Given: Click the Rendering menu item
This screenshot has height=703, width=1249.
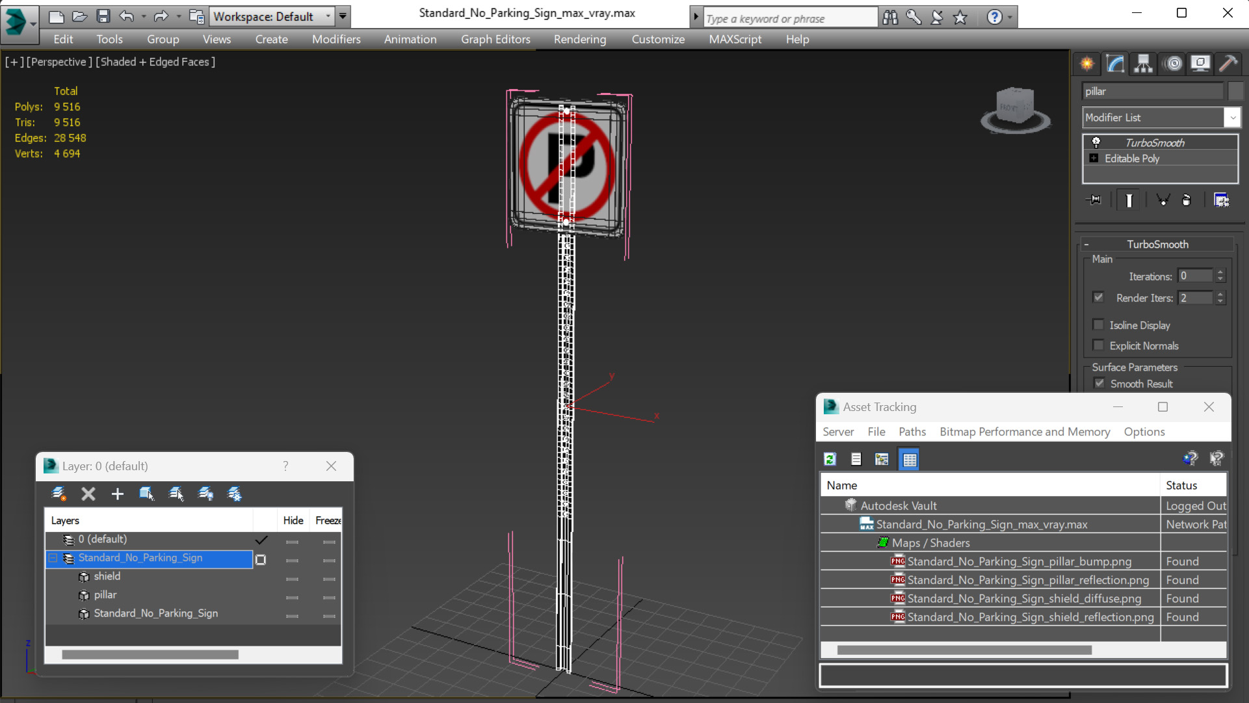Looking at the screenshot, I should [580, 38].
